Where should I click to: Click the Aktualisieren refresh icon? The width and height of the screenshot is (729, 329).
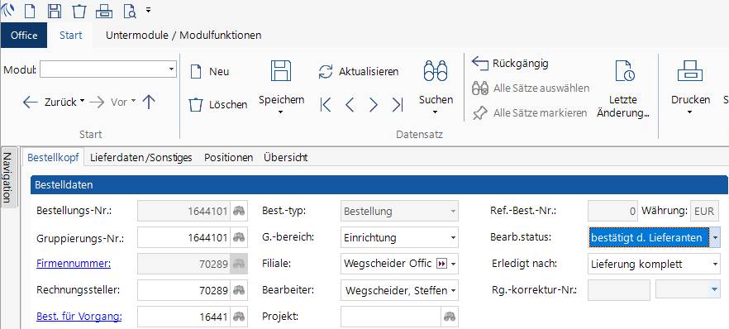point(326,72)
